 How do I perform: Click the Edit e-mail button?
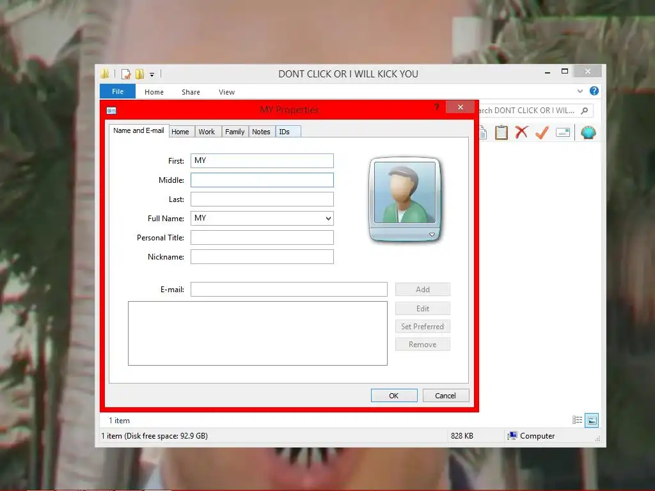click(423, 309)
